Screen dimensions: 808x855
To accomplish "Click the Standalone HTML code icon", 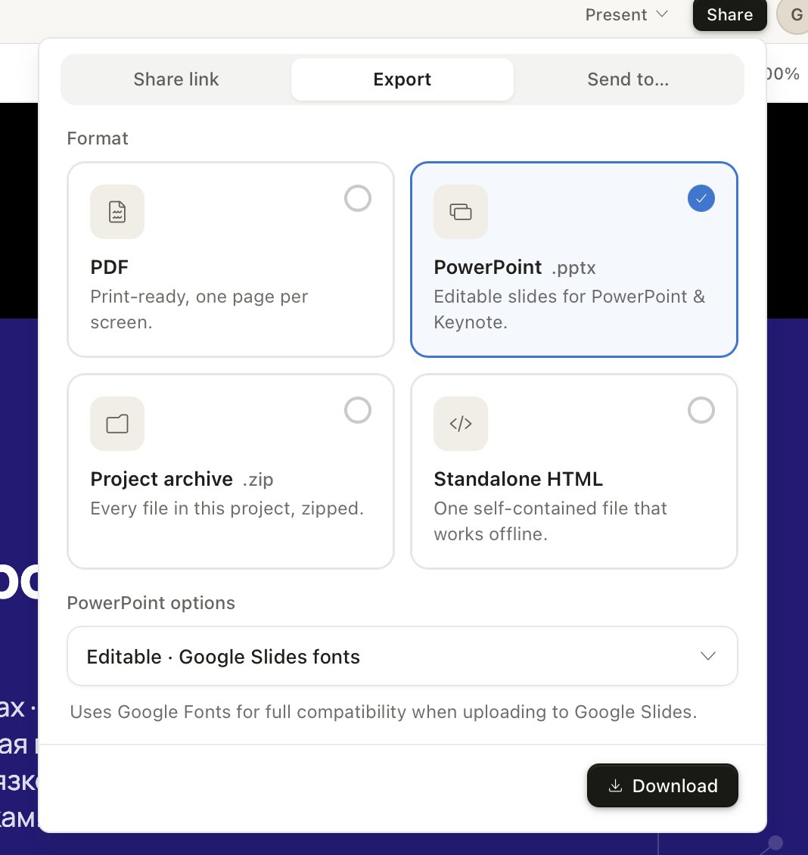I will [x=461, y=424].
